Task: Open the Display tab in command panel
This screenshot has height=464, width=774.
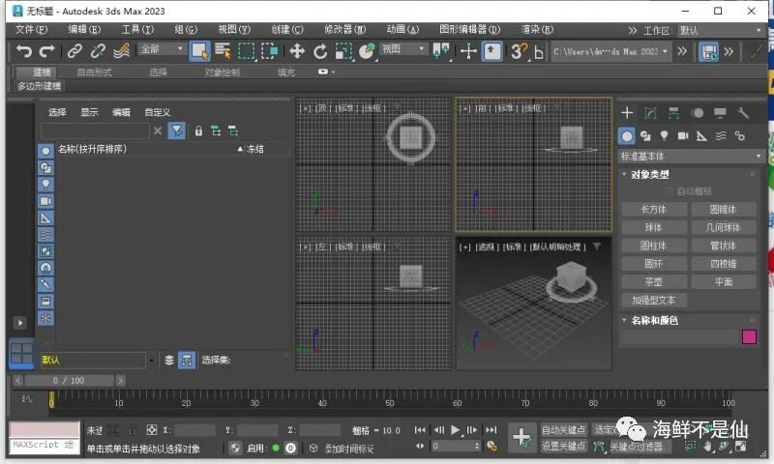Action: (720, 113)
